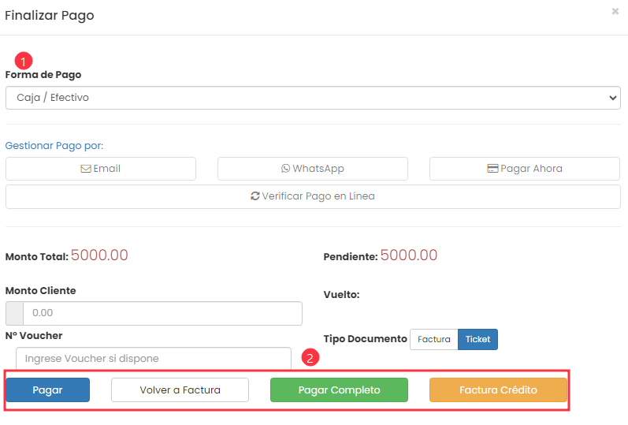Viewport: 628px width, 425px height.
Task: Open the Forma de Pago dropdown
Action: (313, 98)
